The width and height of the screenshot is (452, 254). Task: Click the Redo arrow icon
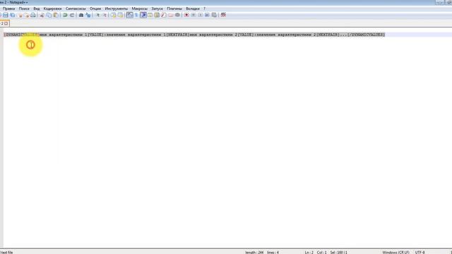(x=72, y=15)
